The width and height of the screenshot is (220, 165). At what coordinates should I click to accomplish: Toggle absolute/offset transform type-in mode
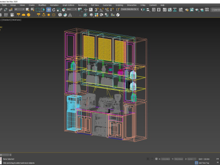156,159
